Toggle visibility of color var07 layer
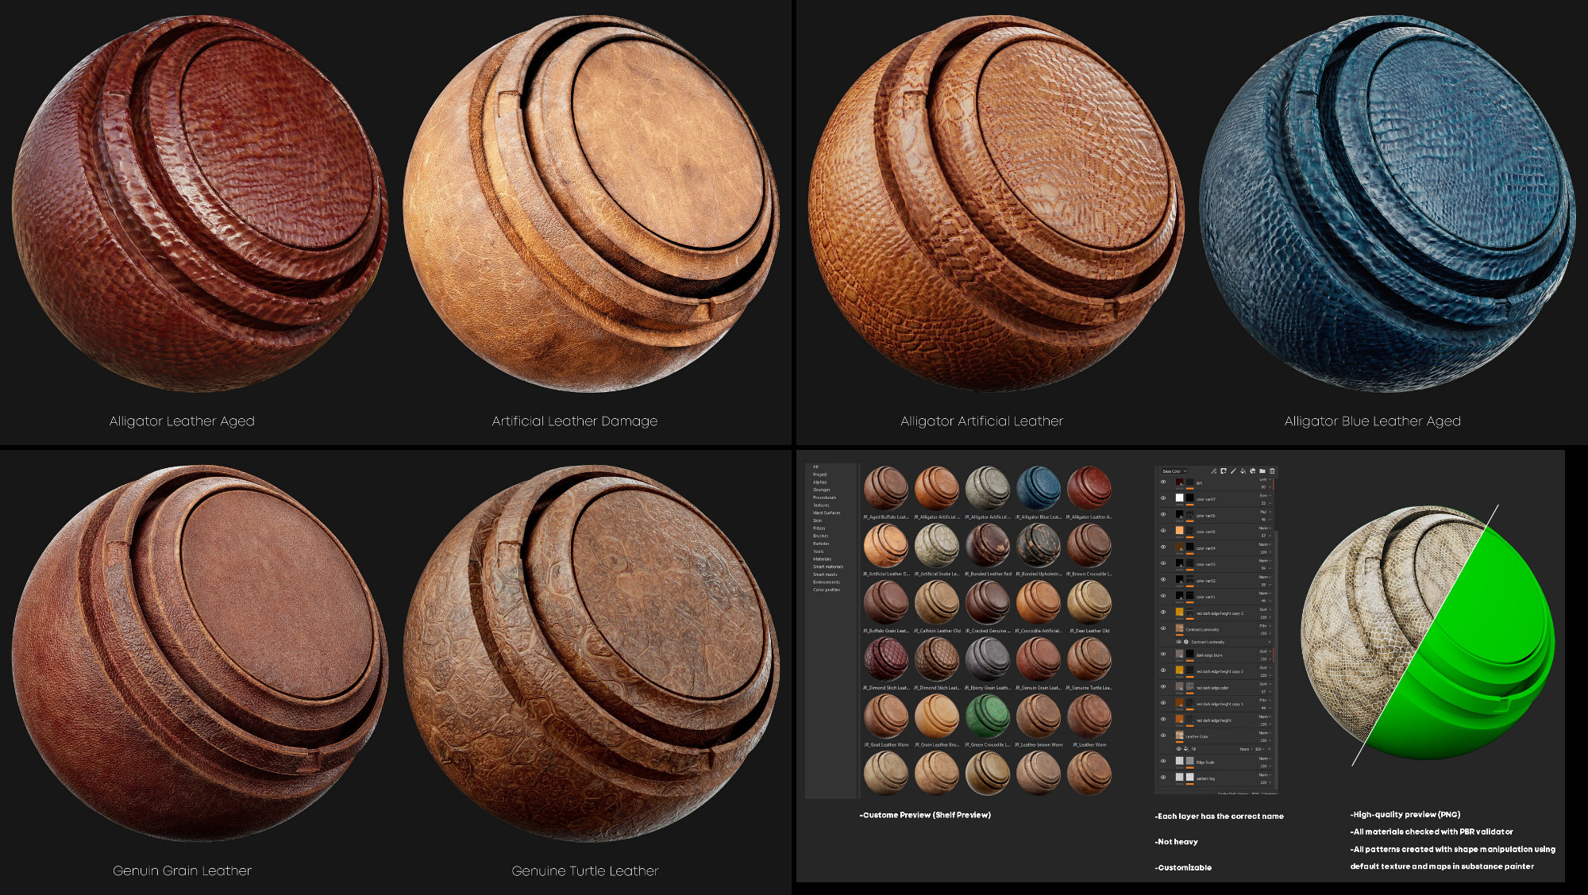The height and width of the screenshot is (895, 1588). pos(1163,498)
